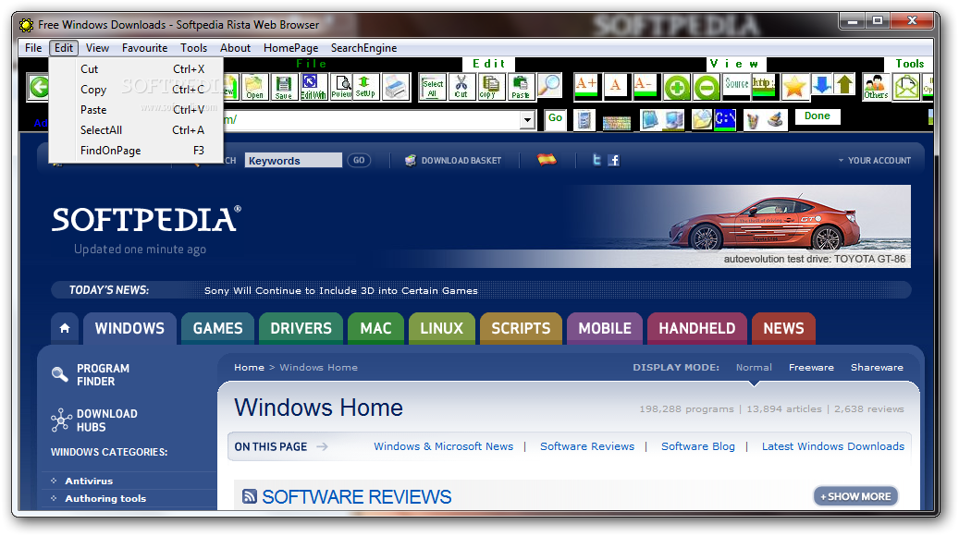Click the scissors Cut toolbar icon

[461, 87]
